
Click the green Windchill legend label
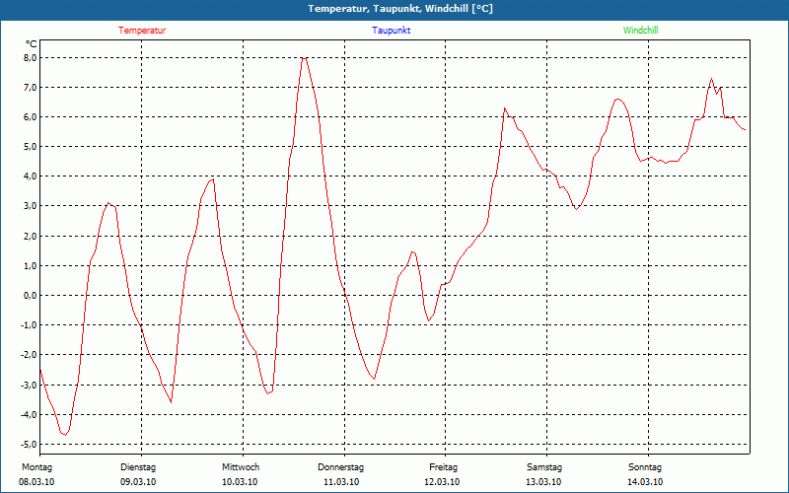pyautogui.click(x=640, y=31)
